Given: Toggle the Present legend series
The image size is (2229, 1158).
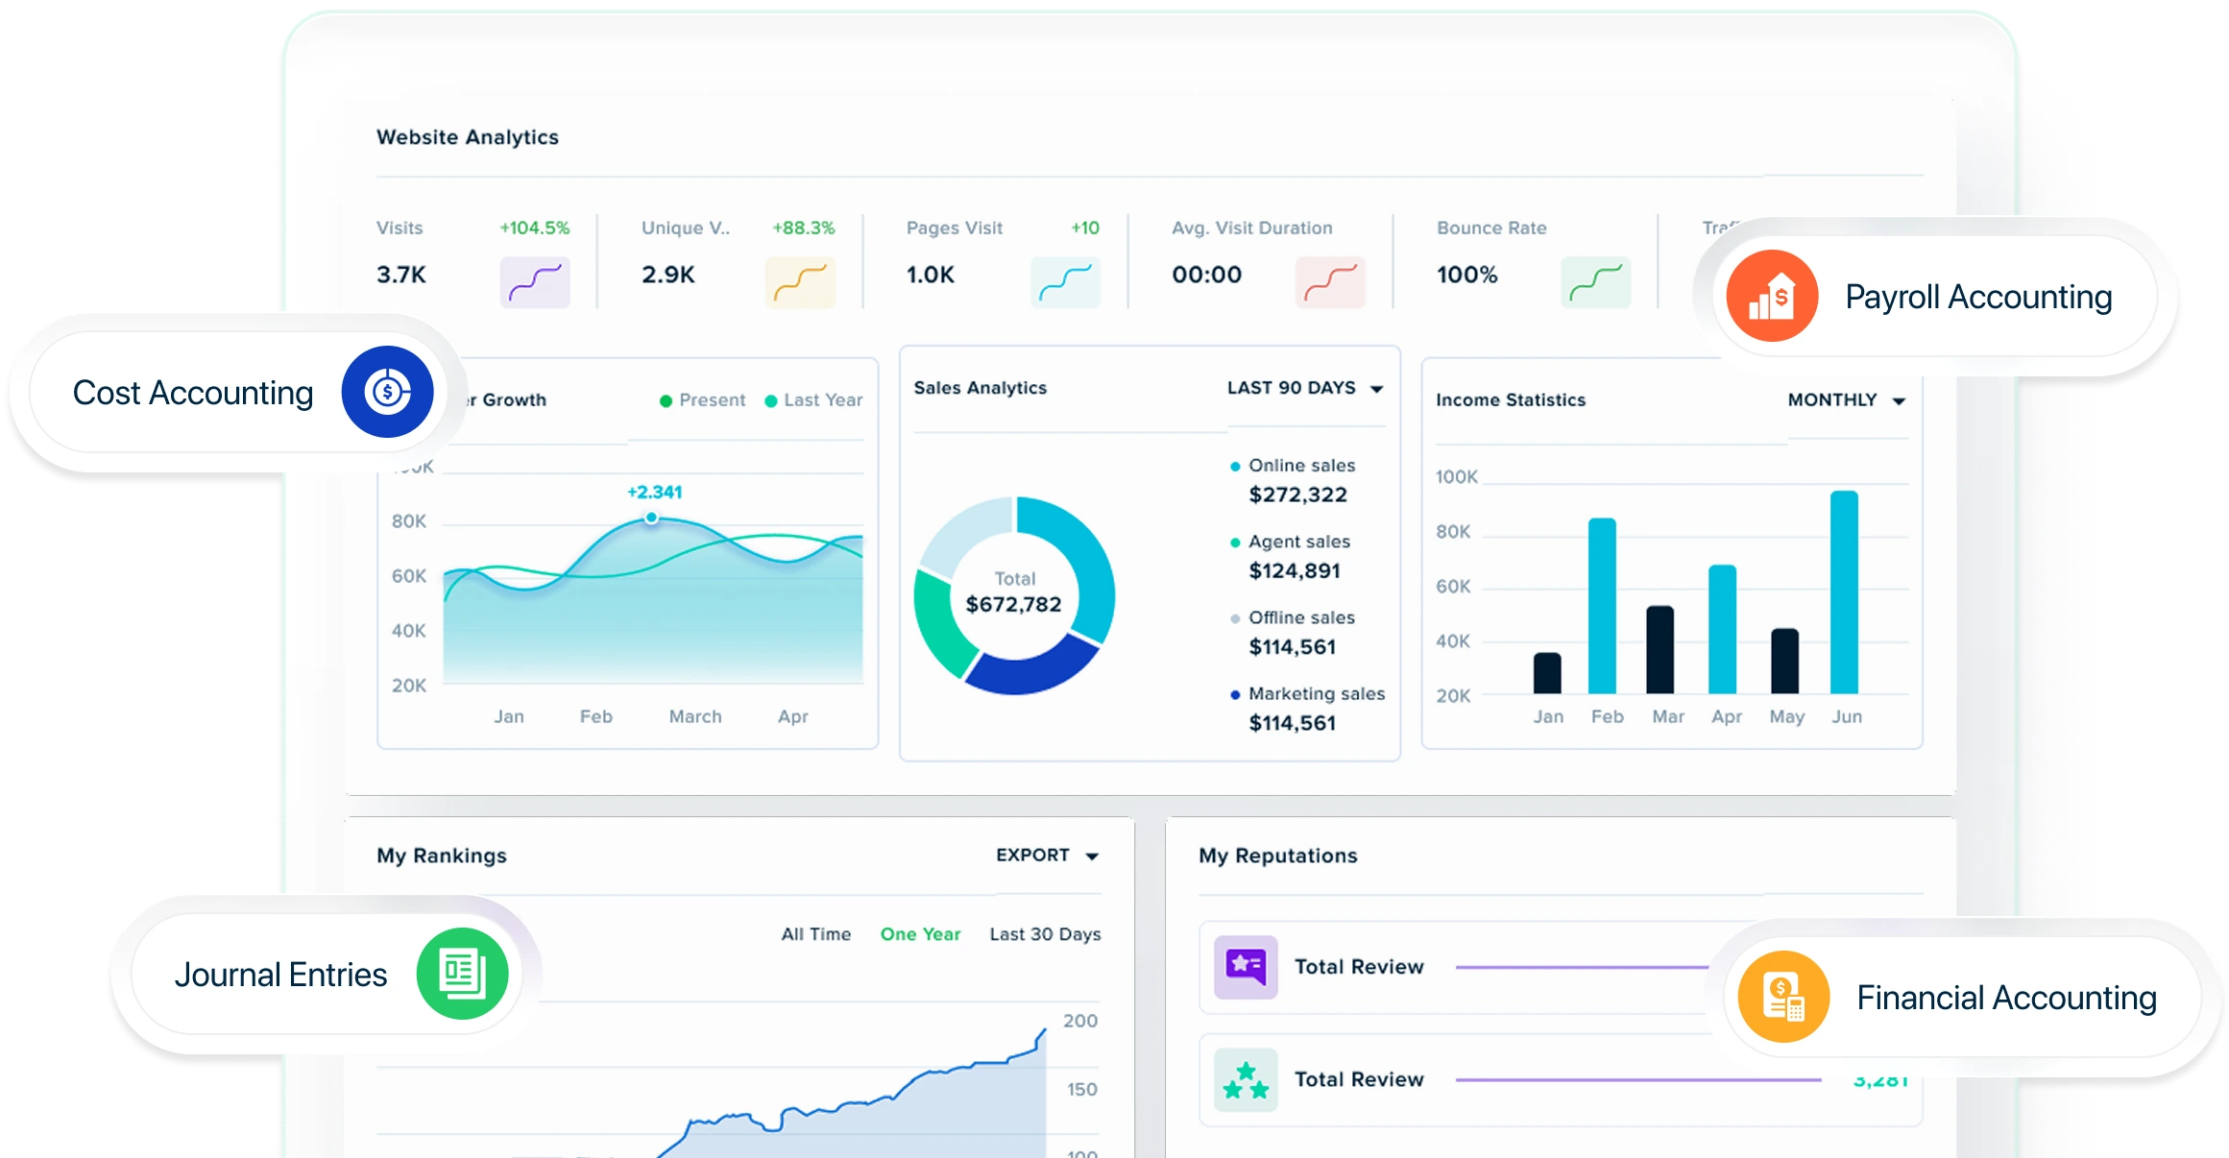Looking at the screenshot, I should tap(703, 400).
